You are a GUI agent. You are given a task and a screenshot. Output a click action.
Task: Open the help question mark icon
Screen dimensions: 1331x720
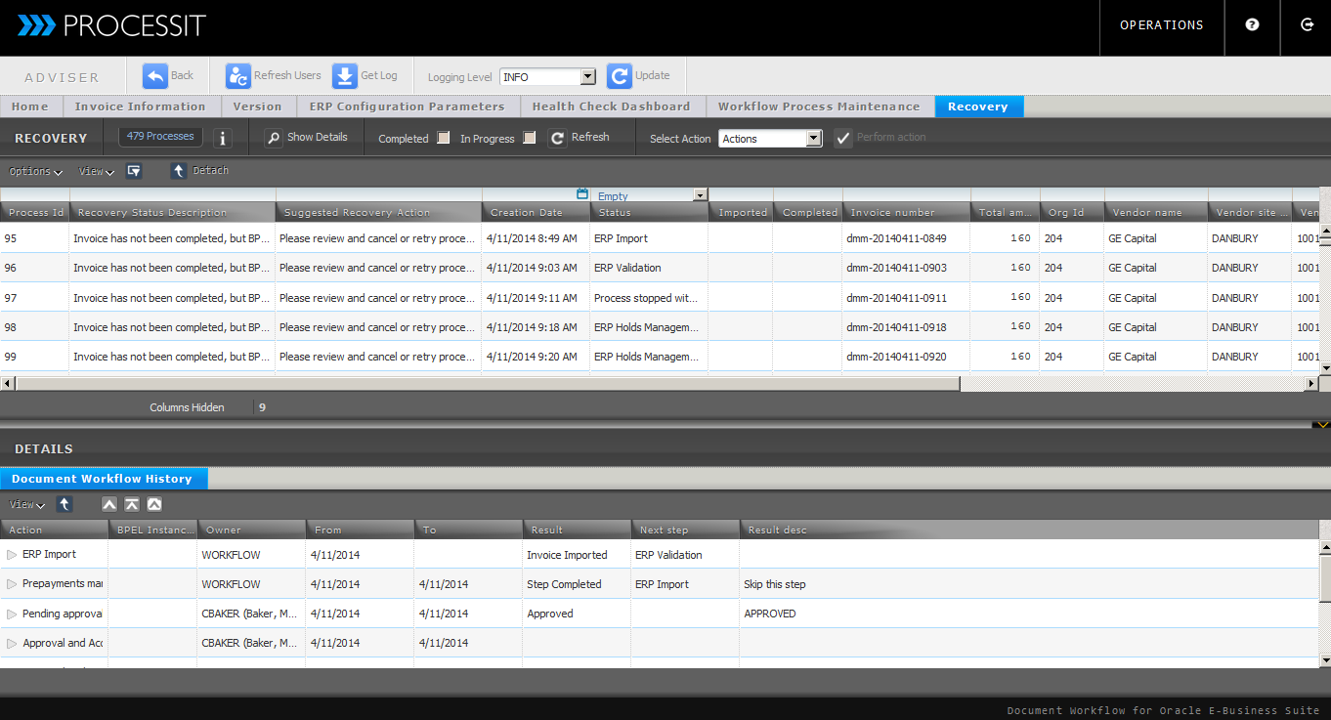(x=1252, y=25)
